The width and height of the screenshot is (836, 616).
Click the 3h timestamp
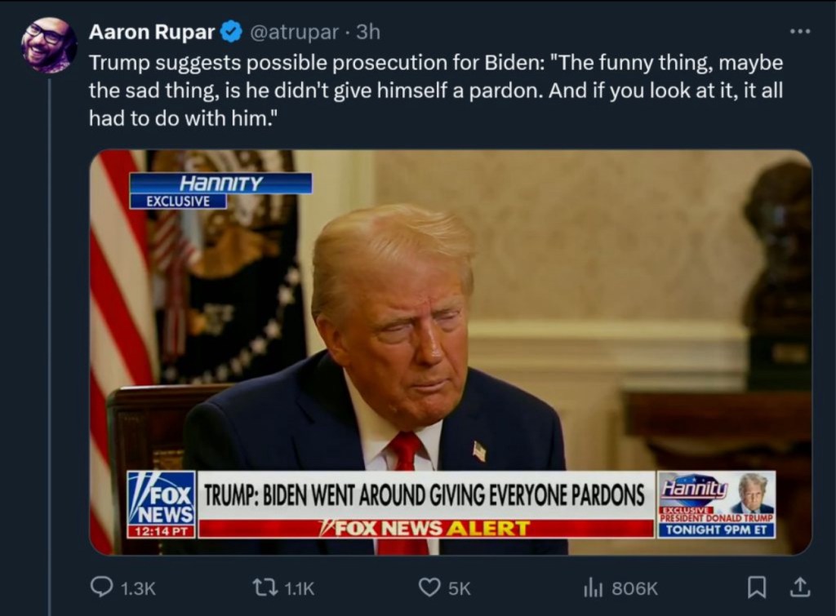pyautogui.click(x=368, y=32)
